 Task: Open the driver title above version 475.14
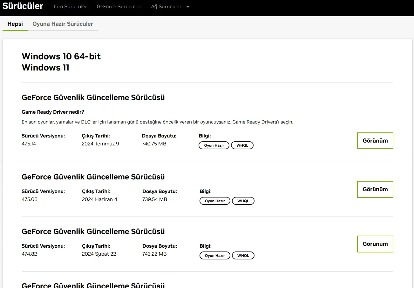(x=93, y=97)
